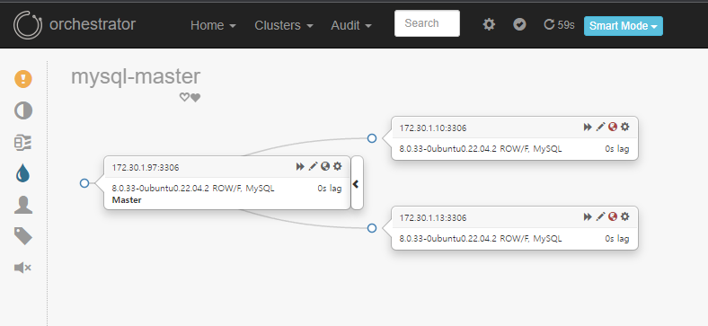Click forward arrows icon on 172.30.1.10 node
The image size is (708, 326).
point(588,127)
